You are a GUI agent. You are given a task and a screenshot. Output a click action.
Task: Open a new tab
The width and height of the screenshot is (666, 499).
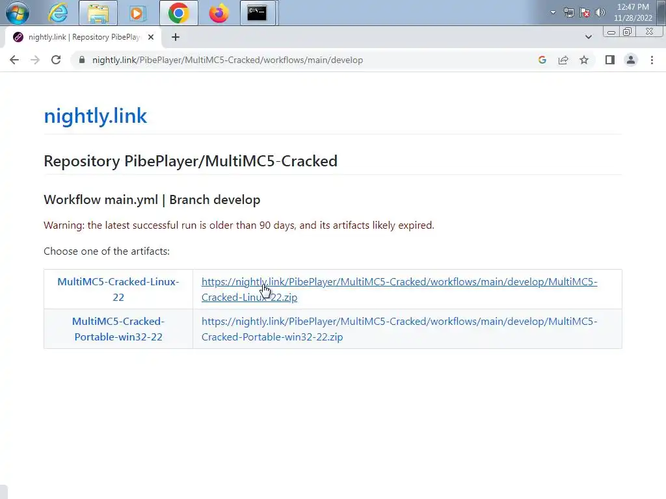coord(176,37)
